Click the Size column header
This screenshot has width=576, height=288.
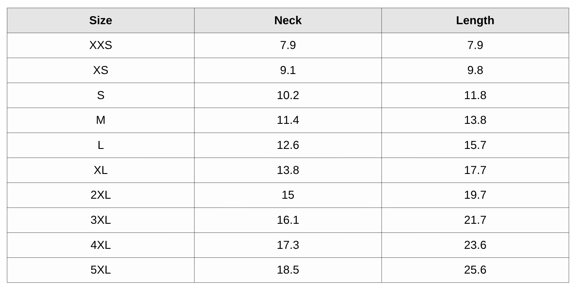click(101, 20)
